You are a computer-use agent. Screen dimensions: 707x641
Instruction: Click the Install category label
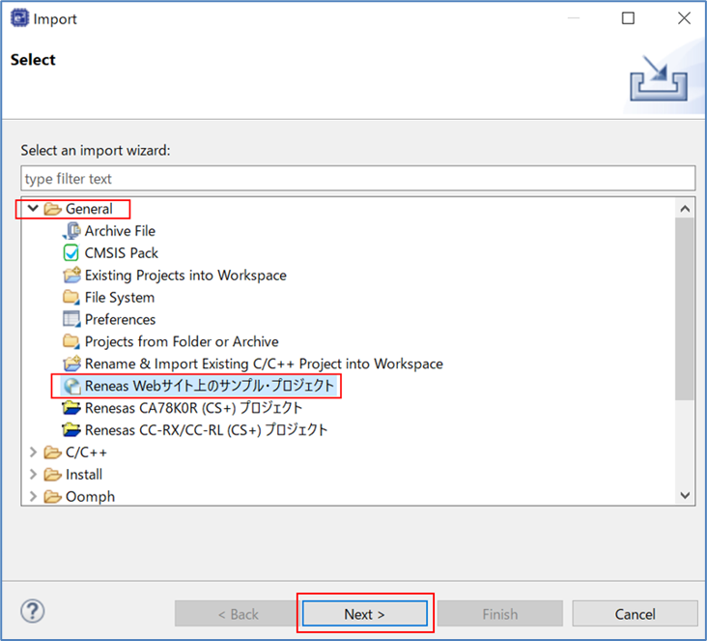84,475
